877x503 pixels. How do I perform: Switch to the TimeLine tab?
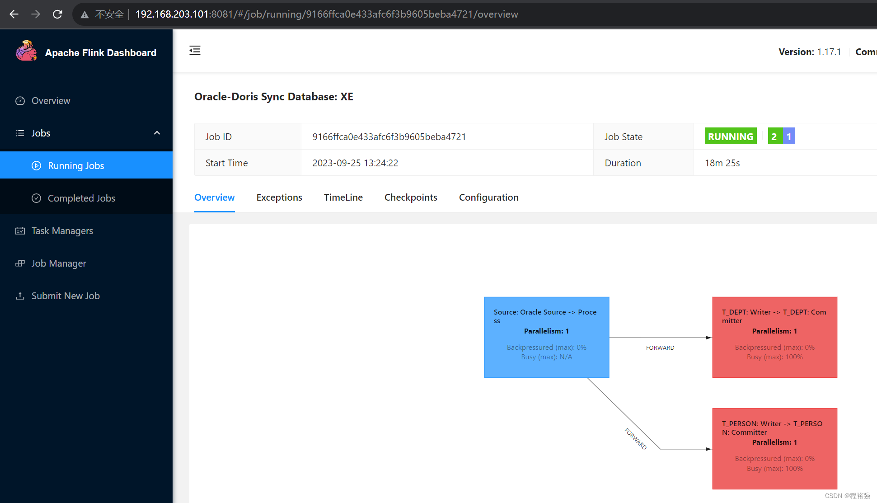343,197
